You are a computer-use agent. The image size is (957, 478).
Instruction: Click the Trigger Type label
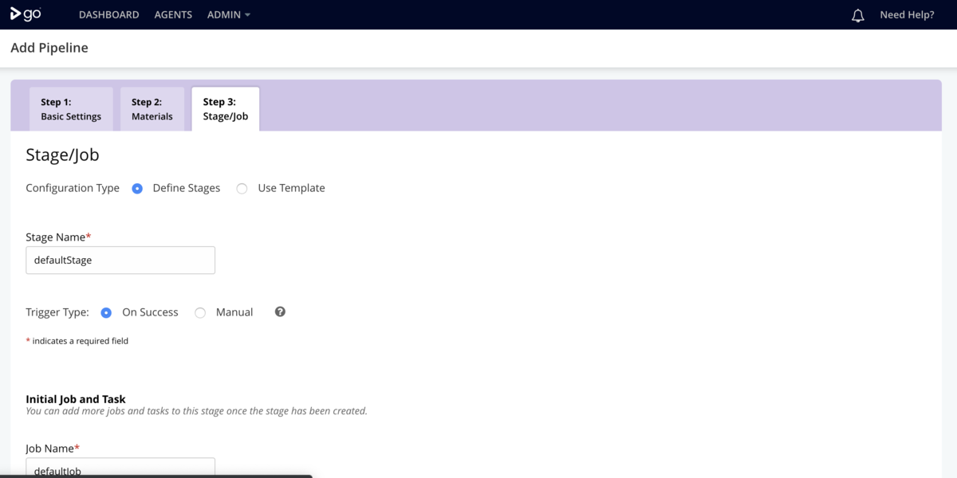[57, 312]
